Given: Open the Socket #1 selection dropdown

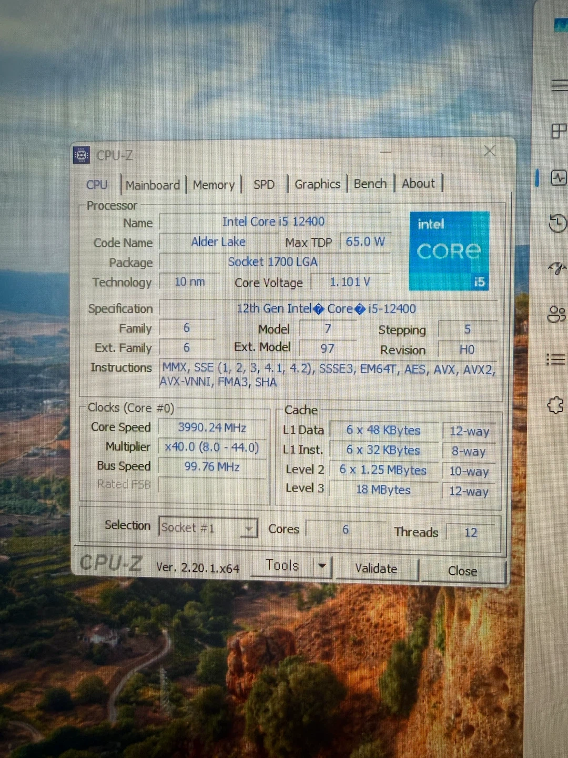Looking at the screenshot, I should pos(208,527).
